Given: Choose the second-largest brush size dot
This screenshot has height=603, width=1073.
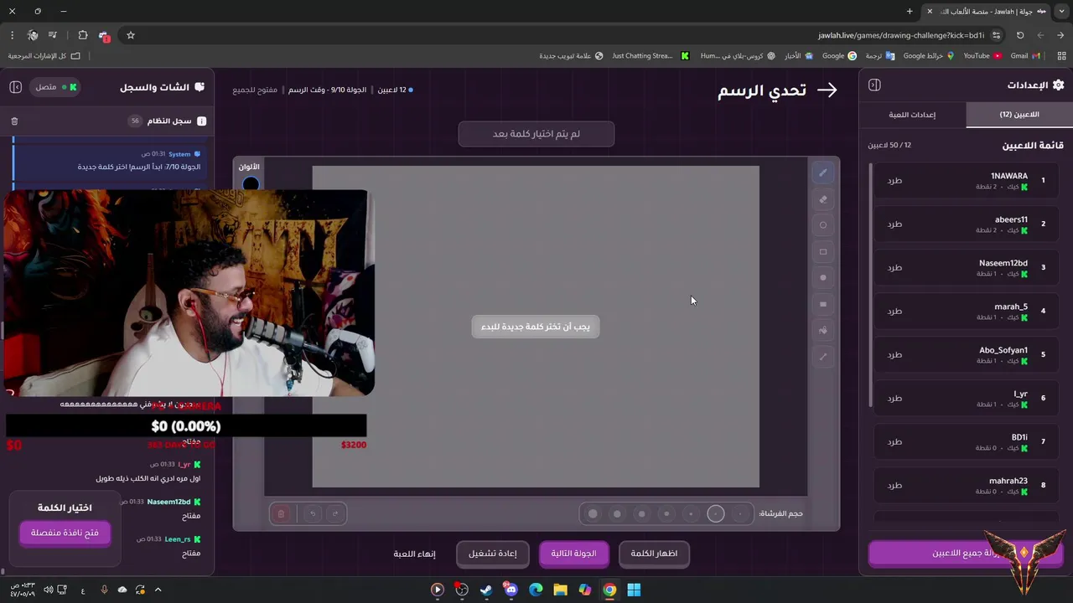Looking at the screenshot, I should (617, 513).
